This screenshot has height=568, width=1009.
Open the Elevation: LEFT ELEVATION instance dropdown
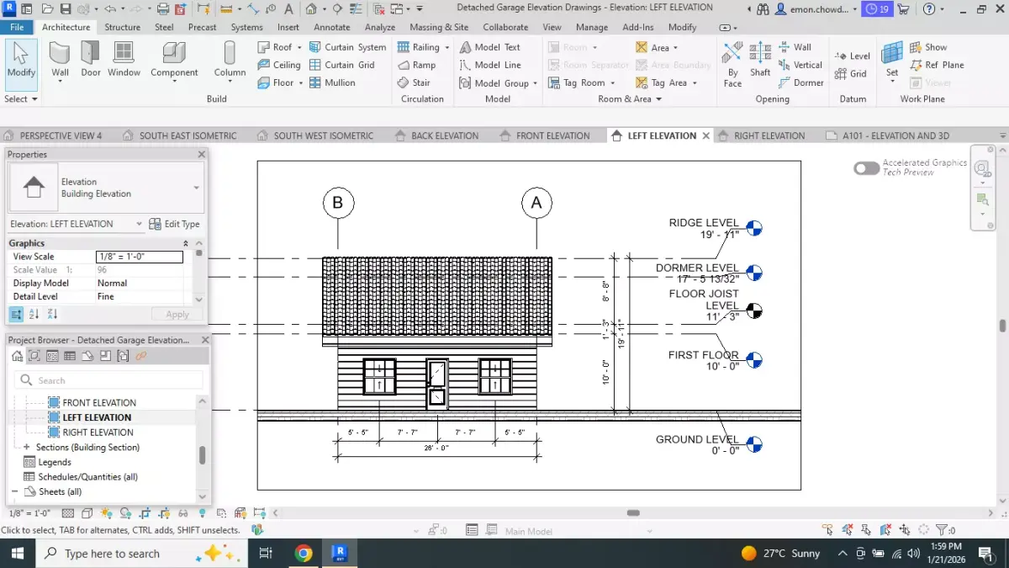pos(139,224)
